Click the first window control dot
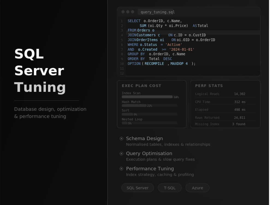The height and width of the screenshot is (205, 273). pos(123,12)
